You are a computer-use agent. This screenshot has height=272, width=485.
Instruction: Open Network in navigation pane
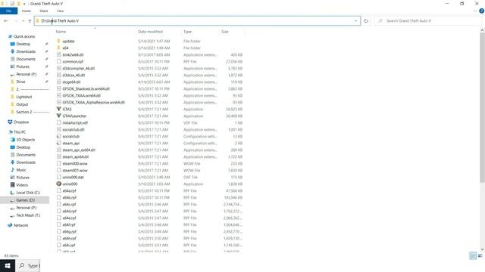[20, 225]
